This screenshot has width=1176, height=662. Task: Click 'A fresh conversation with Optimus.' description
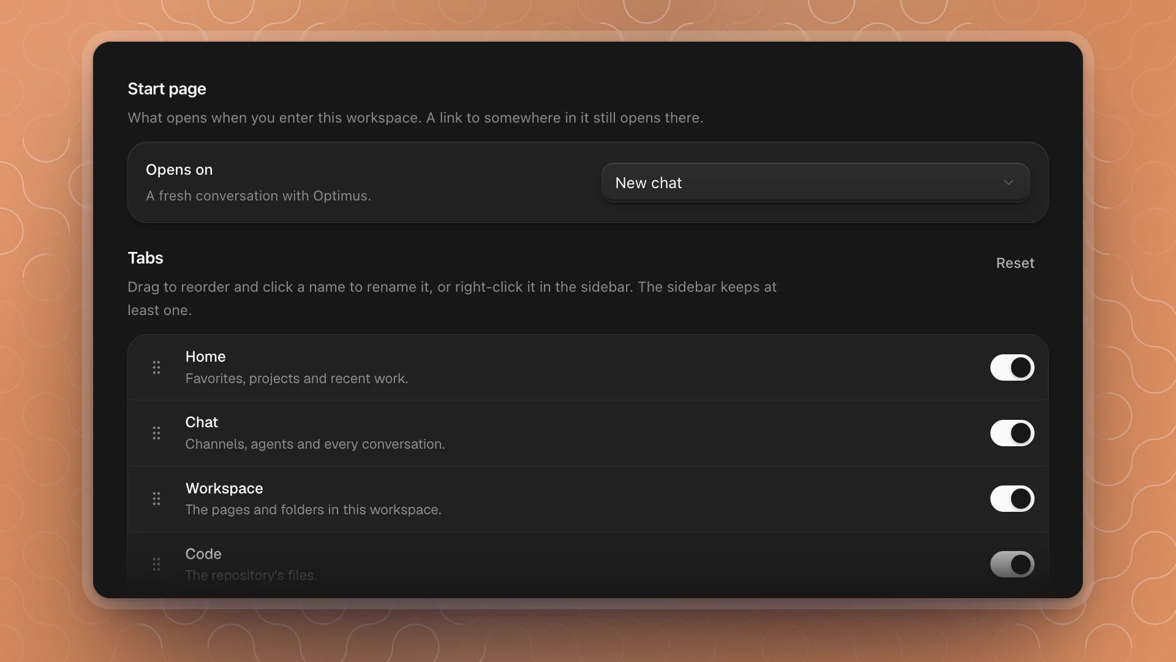tap(258, 196)
